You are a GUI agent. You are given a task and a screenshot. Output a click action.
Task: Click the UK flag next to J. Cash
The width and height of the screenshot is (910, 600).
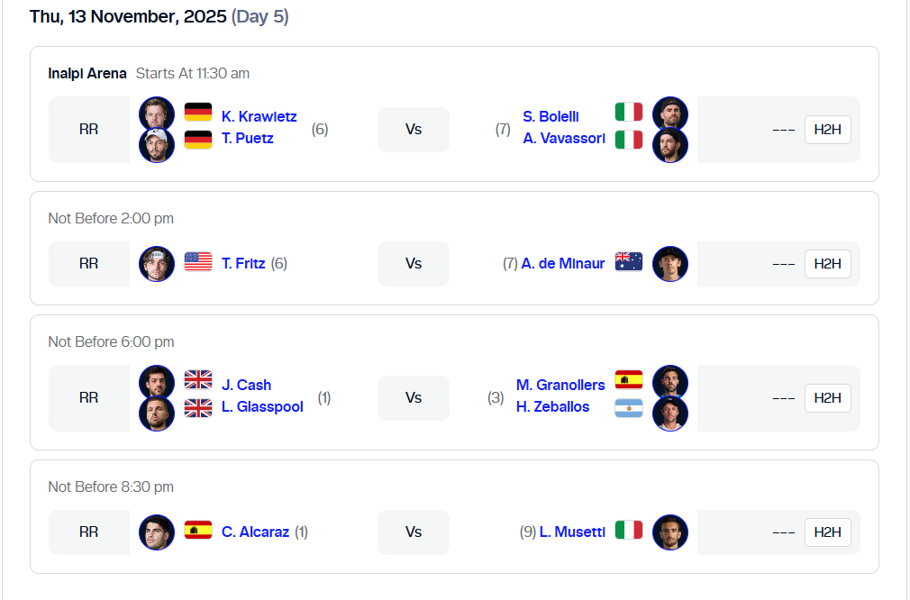198,379
